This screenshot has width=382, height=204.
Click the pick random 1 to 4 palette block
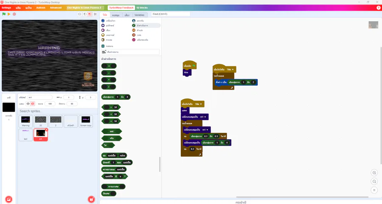click(116, 97)
